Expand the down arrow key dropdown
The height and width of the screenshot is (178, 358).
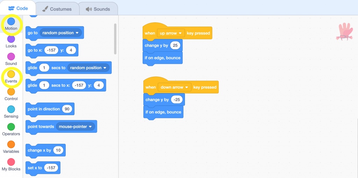tap(174, 87)
